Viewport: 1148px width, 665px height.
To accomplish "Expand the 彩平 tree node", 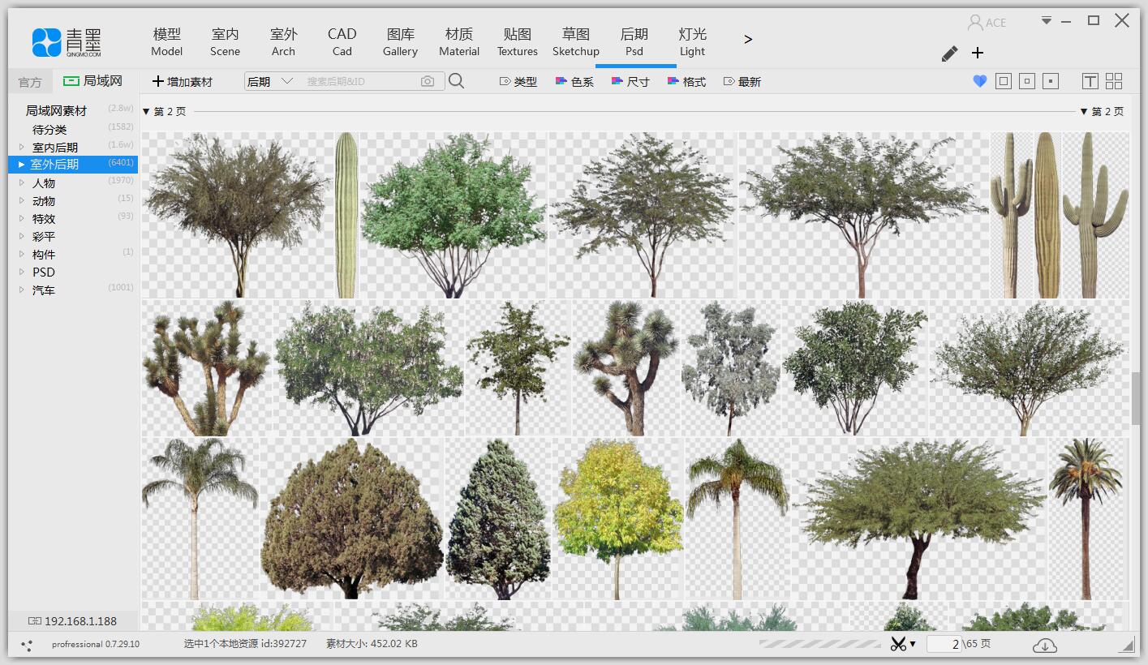I will [x=22, y=236].
